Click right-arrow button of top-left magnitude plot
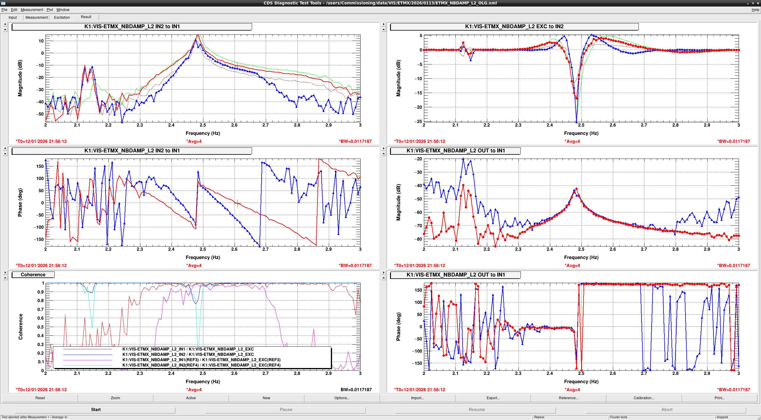The height and width of the screenshot is (420, 761). pos(5,24)
